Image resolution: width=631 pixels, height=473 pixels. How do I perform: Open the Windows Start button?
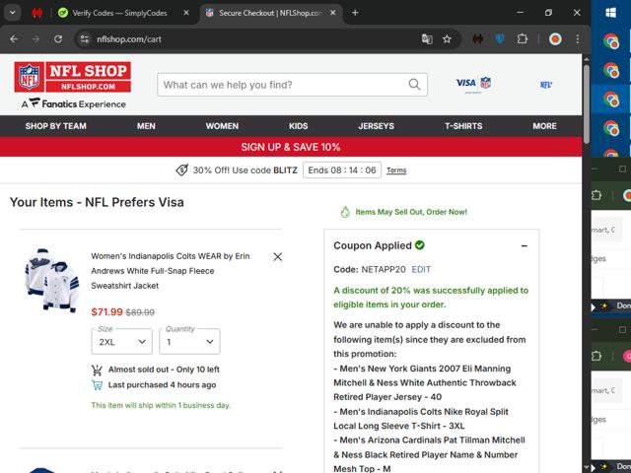(611, 13)
